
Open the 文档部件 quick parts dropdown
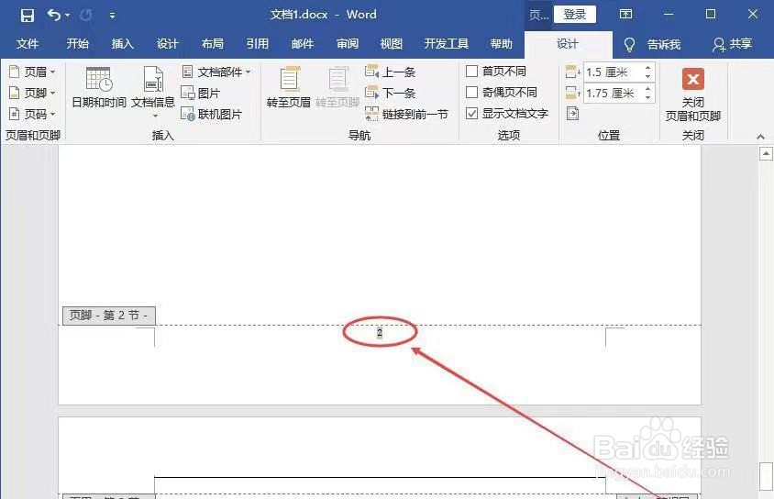216,72
